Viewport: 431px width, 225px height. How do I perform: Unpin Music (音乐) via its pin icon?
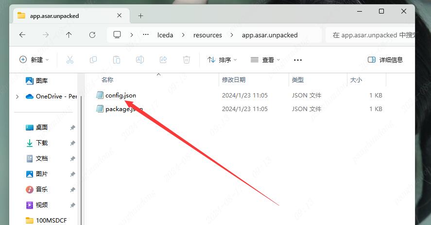pyautogui.click(x=72, y=190)
